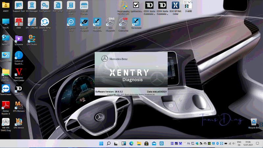This screenshot has width=263, height=148.
Task: Open DAS Simulation shortcut
Action: [123, 25]
